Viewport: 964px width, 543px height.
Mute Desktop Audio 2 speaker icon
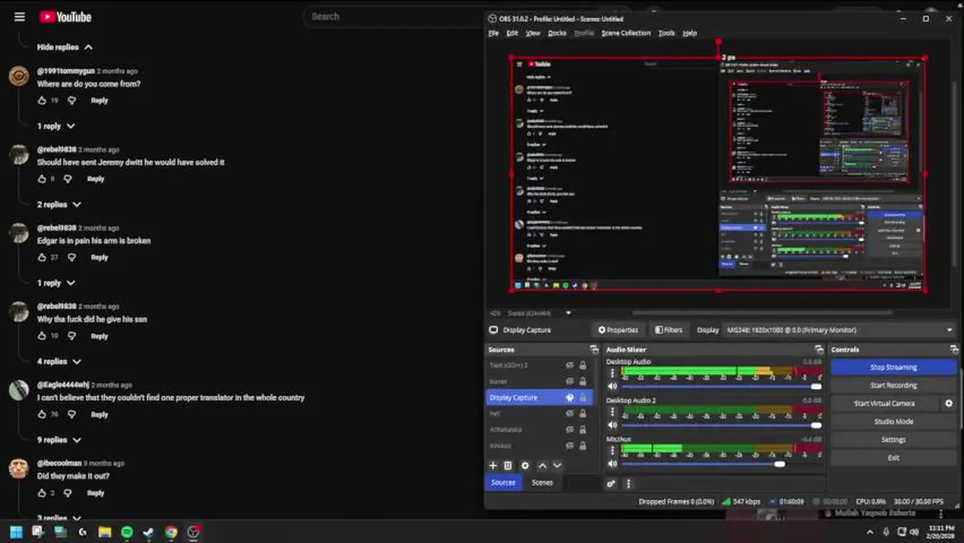pyautogui.click(x=612, y=425)
